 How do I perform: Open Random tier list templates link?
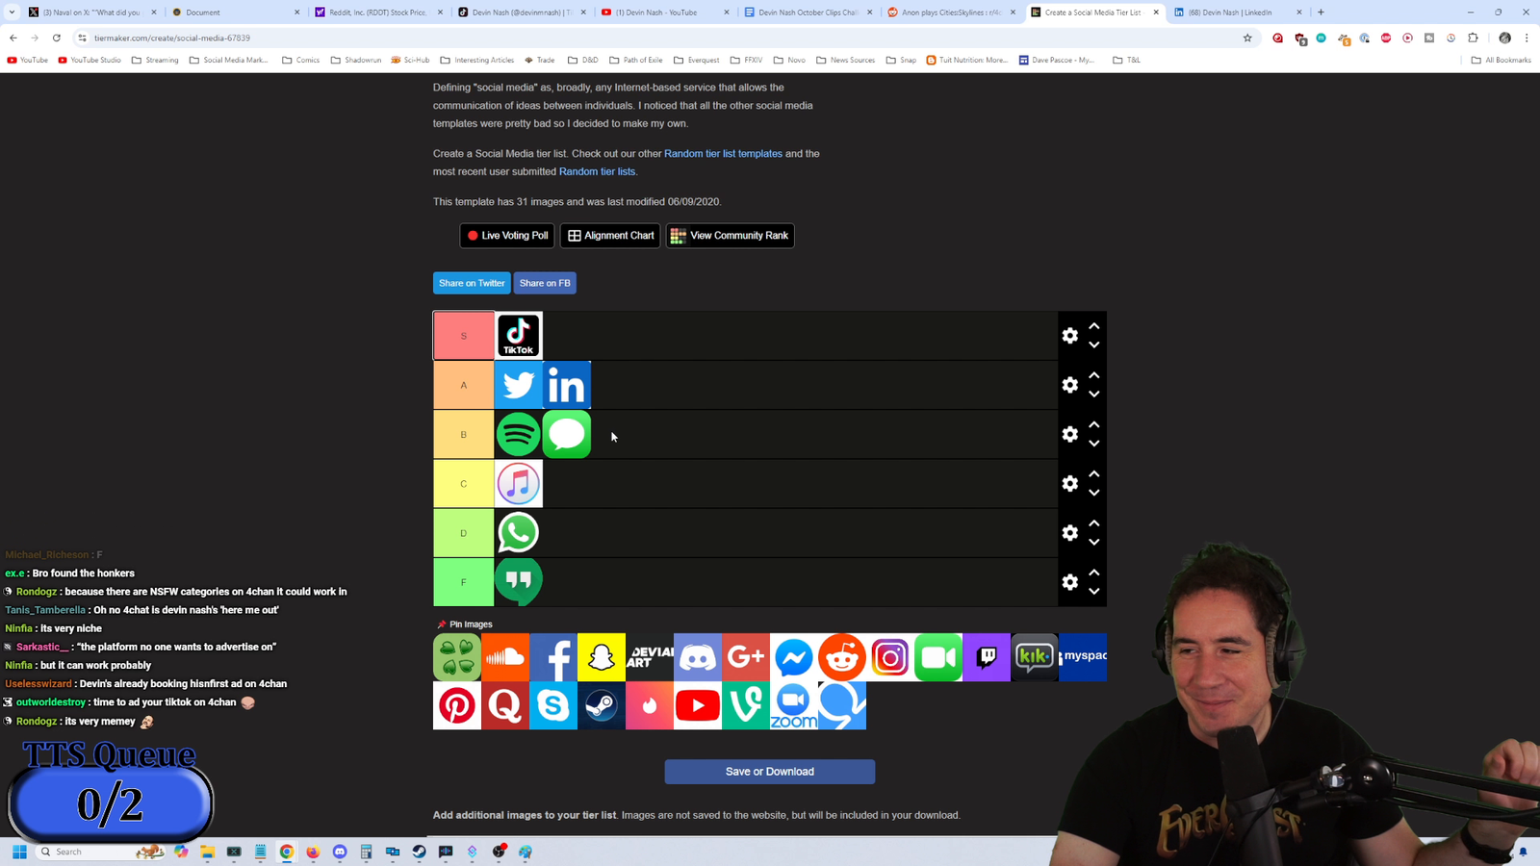pos(723,154)
